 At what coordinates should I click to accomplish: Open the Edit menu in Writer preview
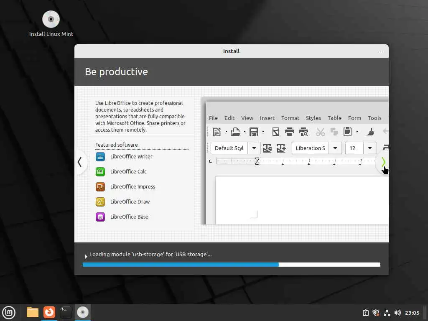coord(229,118)
